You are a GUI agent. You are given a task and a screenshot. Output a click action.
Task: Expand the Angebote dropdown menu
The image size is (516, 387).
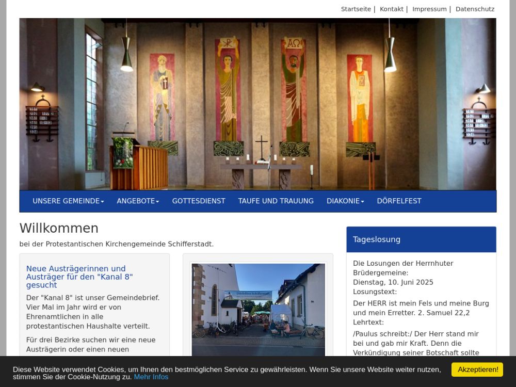pos(138,201)
